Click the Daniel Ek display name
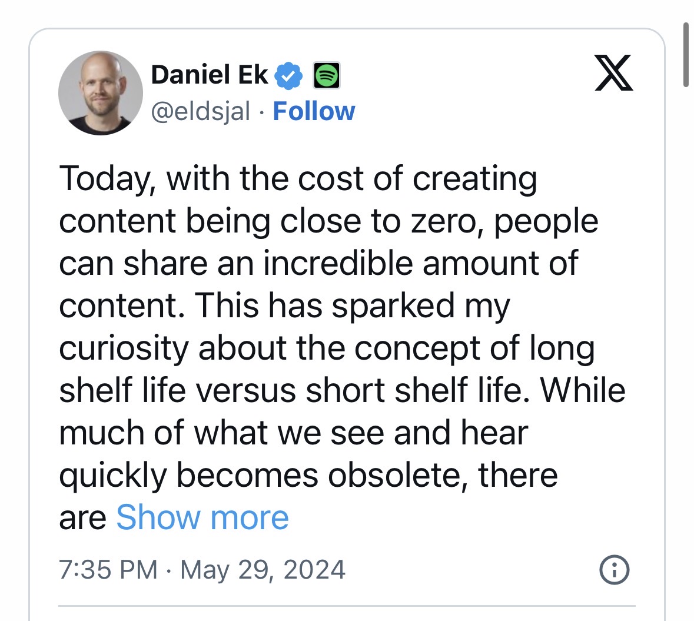 pyautogui.click(x=210, y=75)
